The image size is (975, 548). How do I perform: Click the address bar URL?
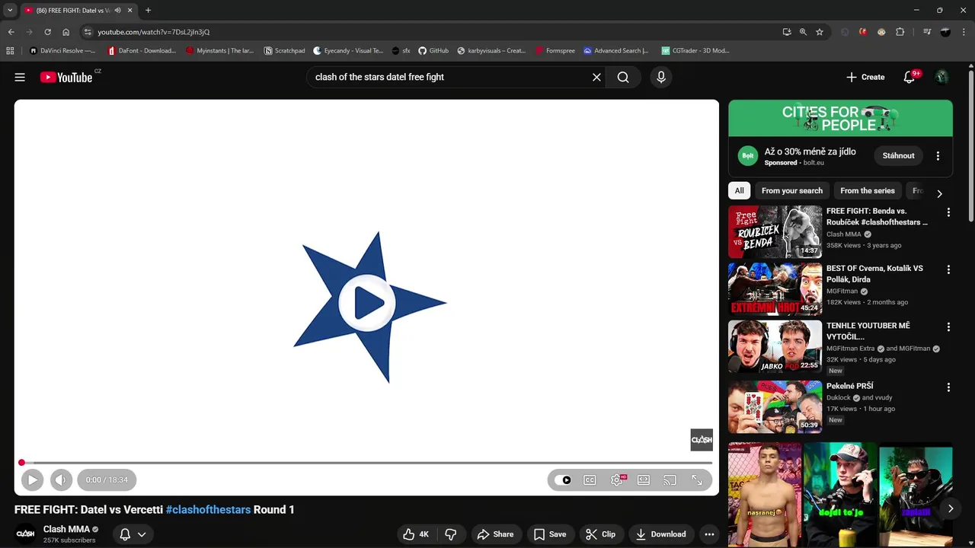(x=154, y=32)
